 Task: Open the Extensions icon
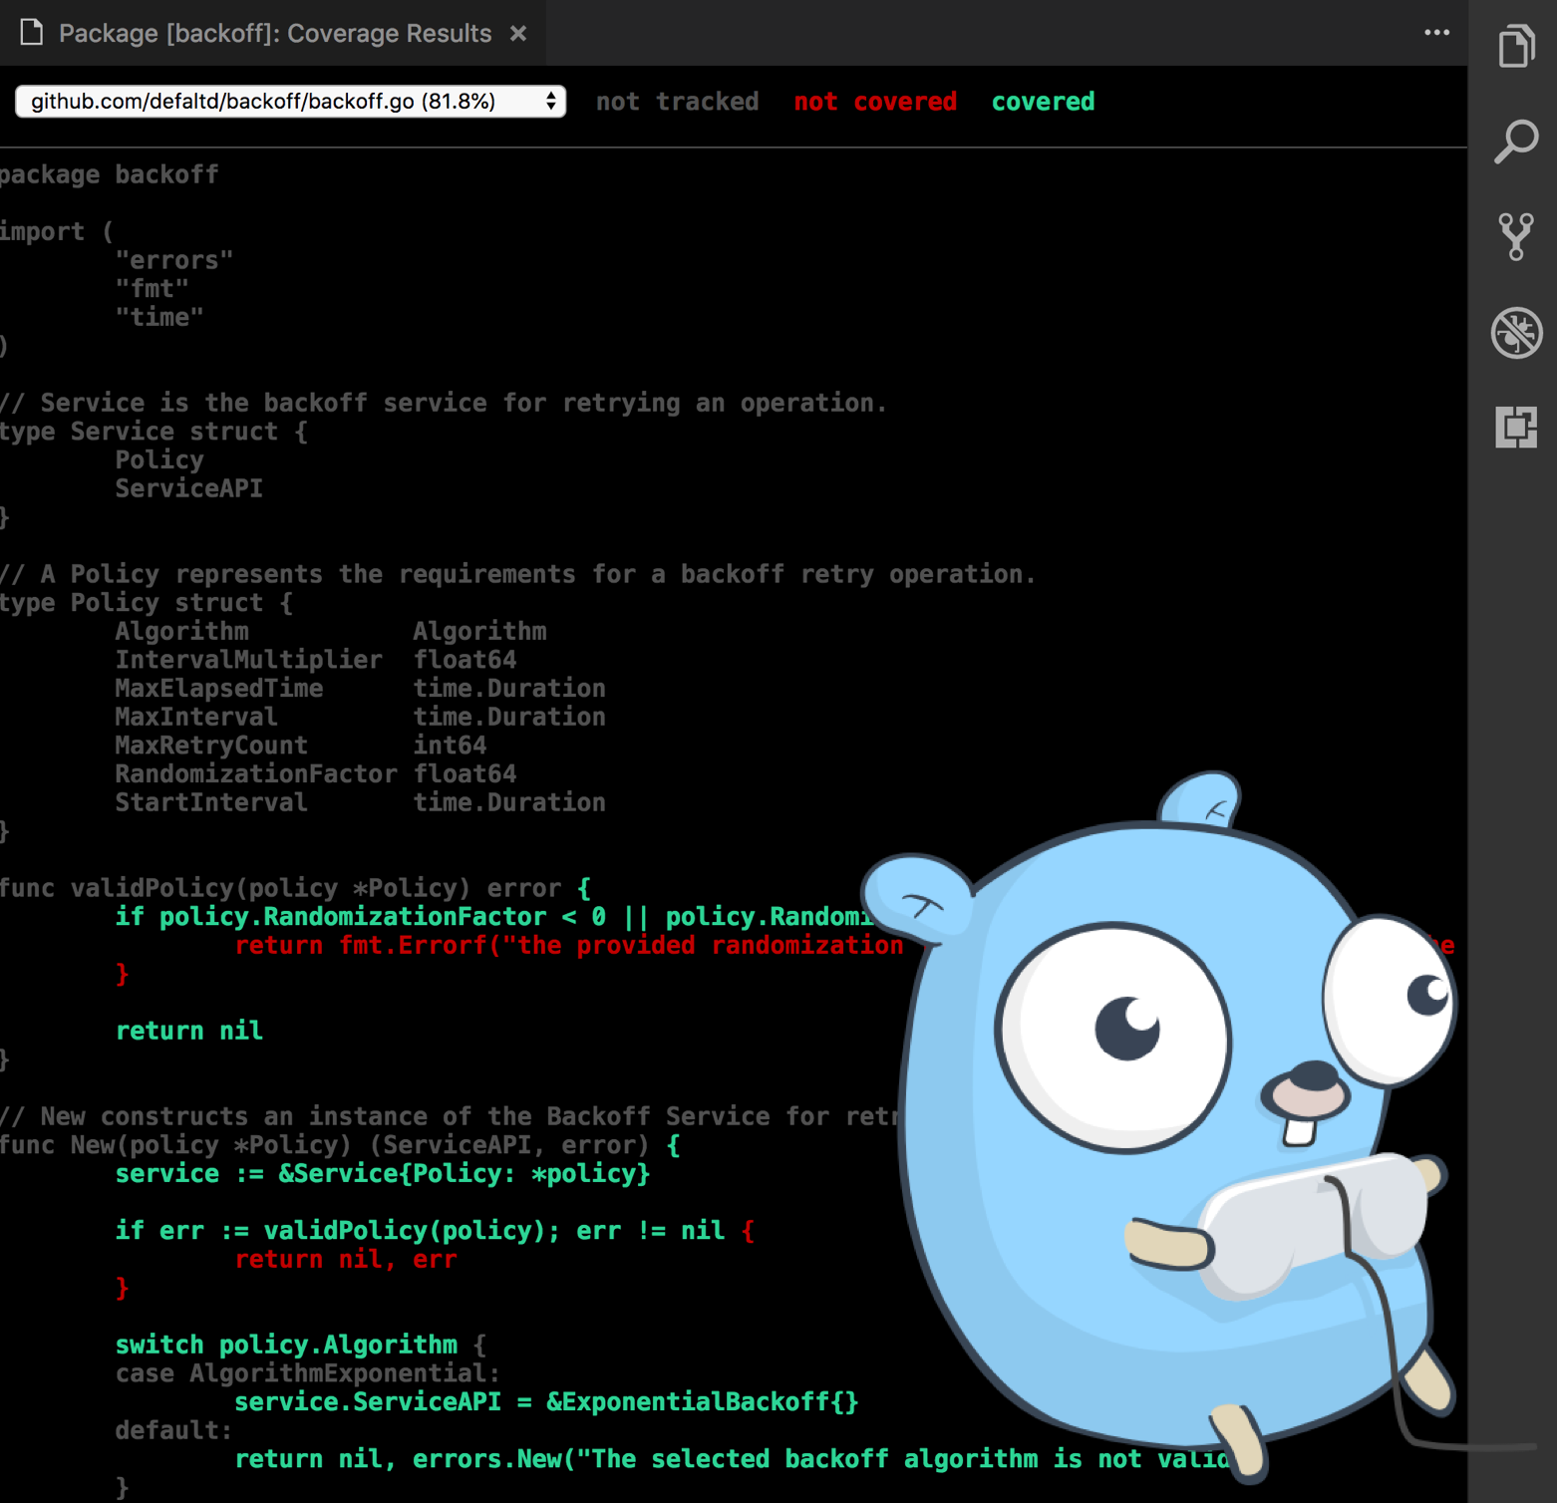click(1516, 427)
